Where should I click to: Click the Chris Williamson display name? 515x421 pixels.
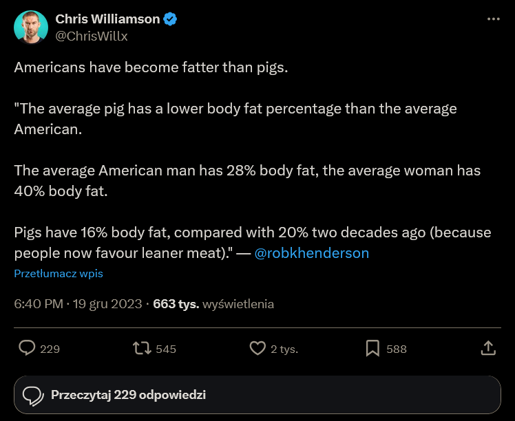tap(107, 19)
